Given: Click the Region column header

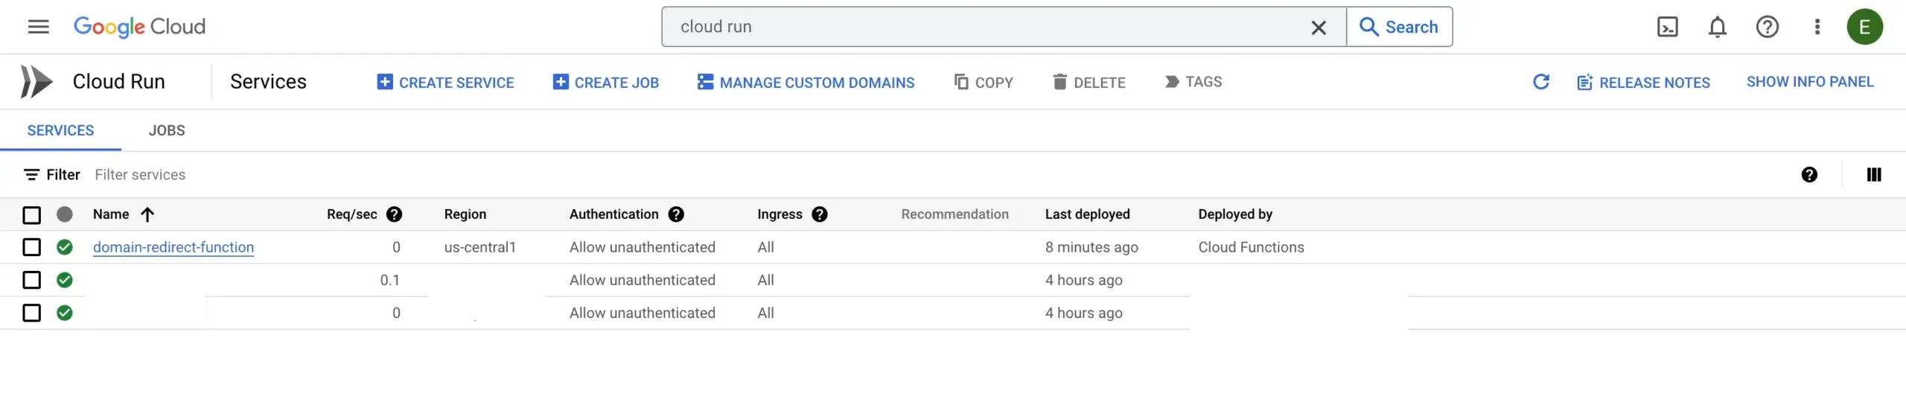Looking at the screenshot, I should (x=465, y=214).
